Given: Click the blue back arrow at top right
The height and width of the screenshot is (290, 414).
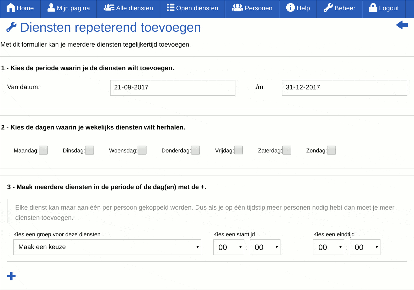Looking at the screenshot, I should 402,25.
